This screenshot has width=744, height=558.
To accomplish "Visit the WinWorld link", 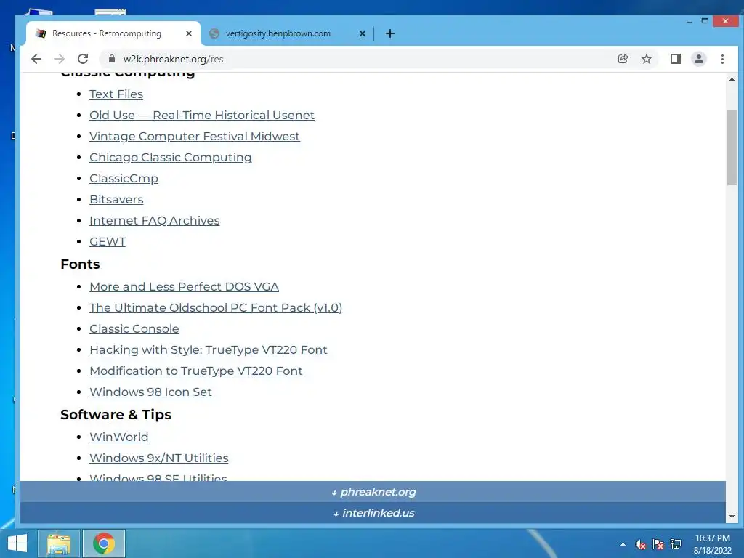I will click(119, 437).
